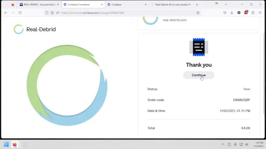Click the order code D8WAZQBF
The height and width of the screenshot is (149, 266).
242,100
